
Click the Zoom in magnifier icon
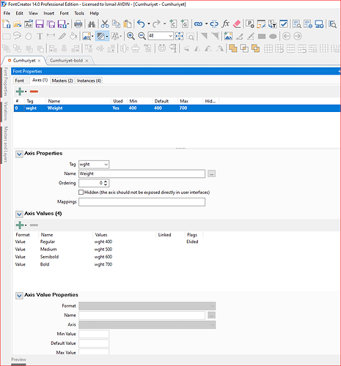[131, 36]
